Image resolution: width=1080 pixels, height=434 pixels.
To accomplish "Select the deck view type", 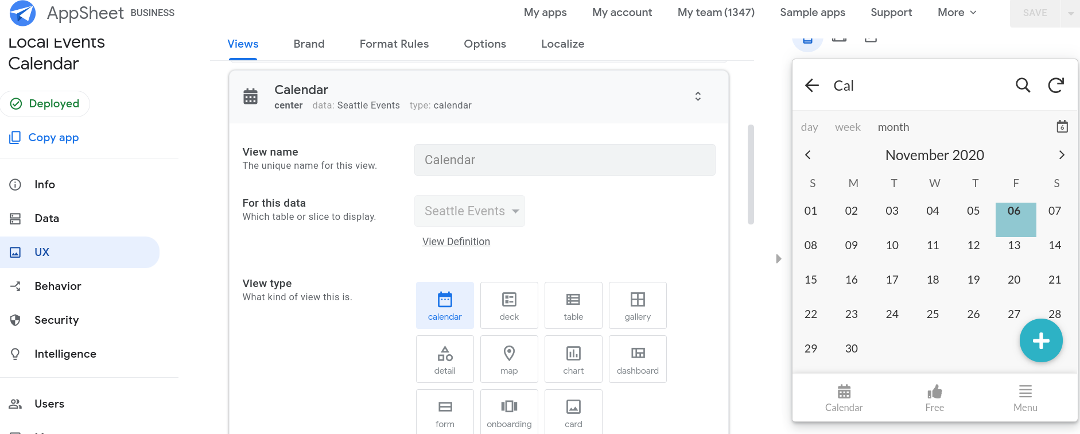I will point(509,305).
